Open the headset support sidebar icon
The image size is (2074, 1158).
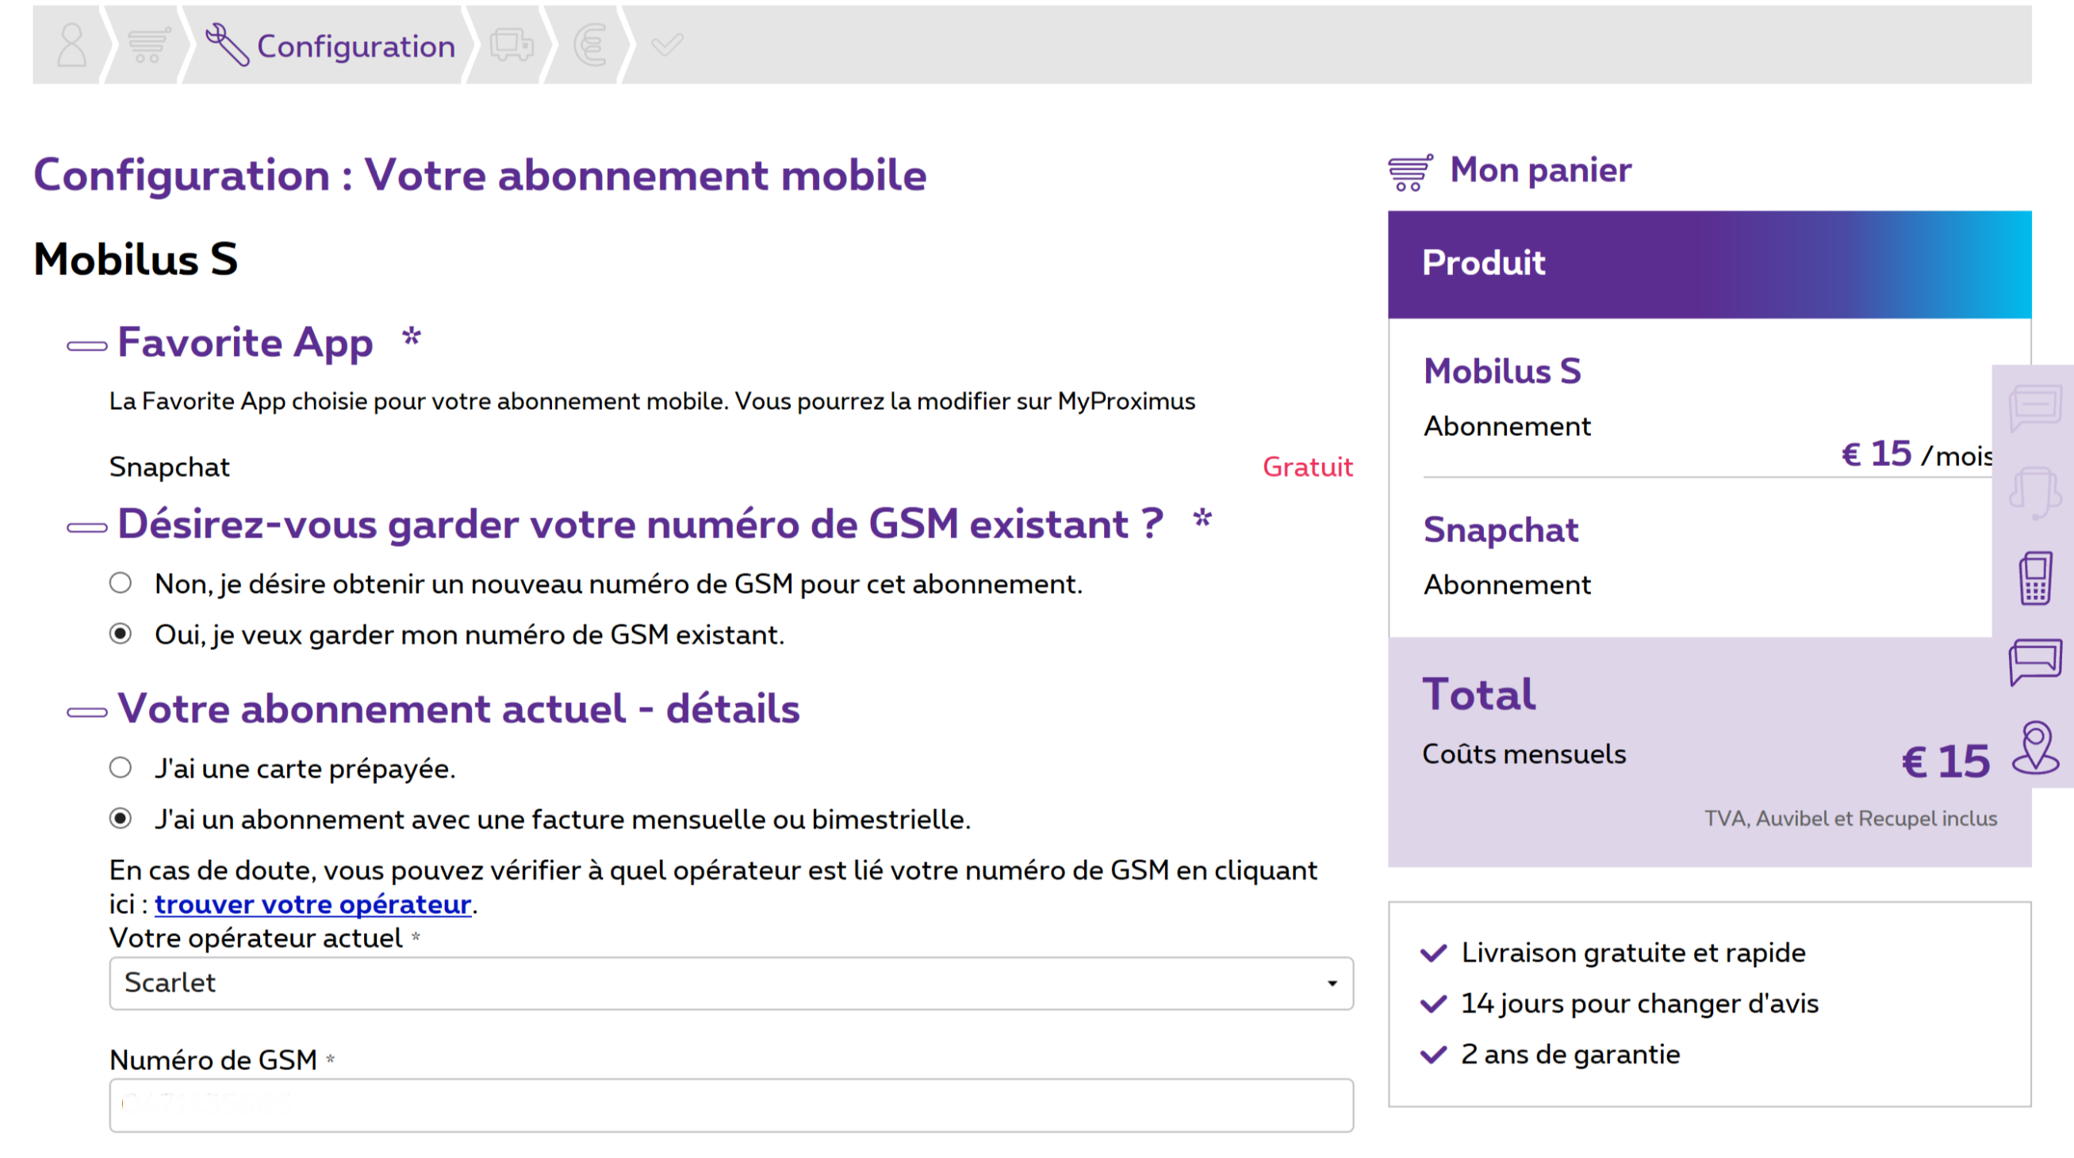(2034, 493)
